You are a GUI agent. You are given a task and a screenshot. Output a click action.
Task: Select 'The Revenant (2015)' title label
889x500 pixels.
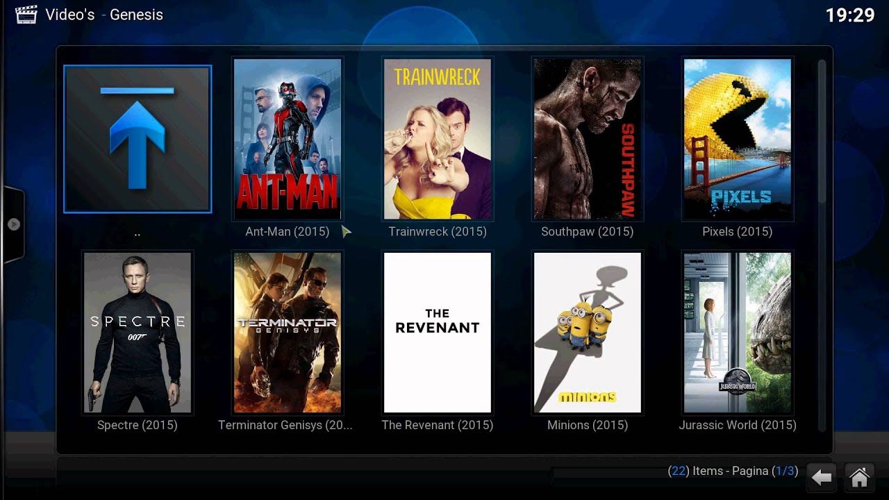438,425
